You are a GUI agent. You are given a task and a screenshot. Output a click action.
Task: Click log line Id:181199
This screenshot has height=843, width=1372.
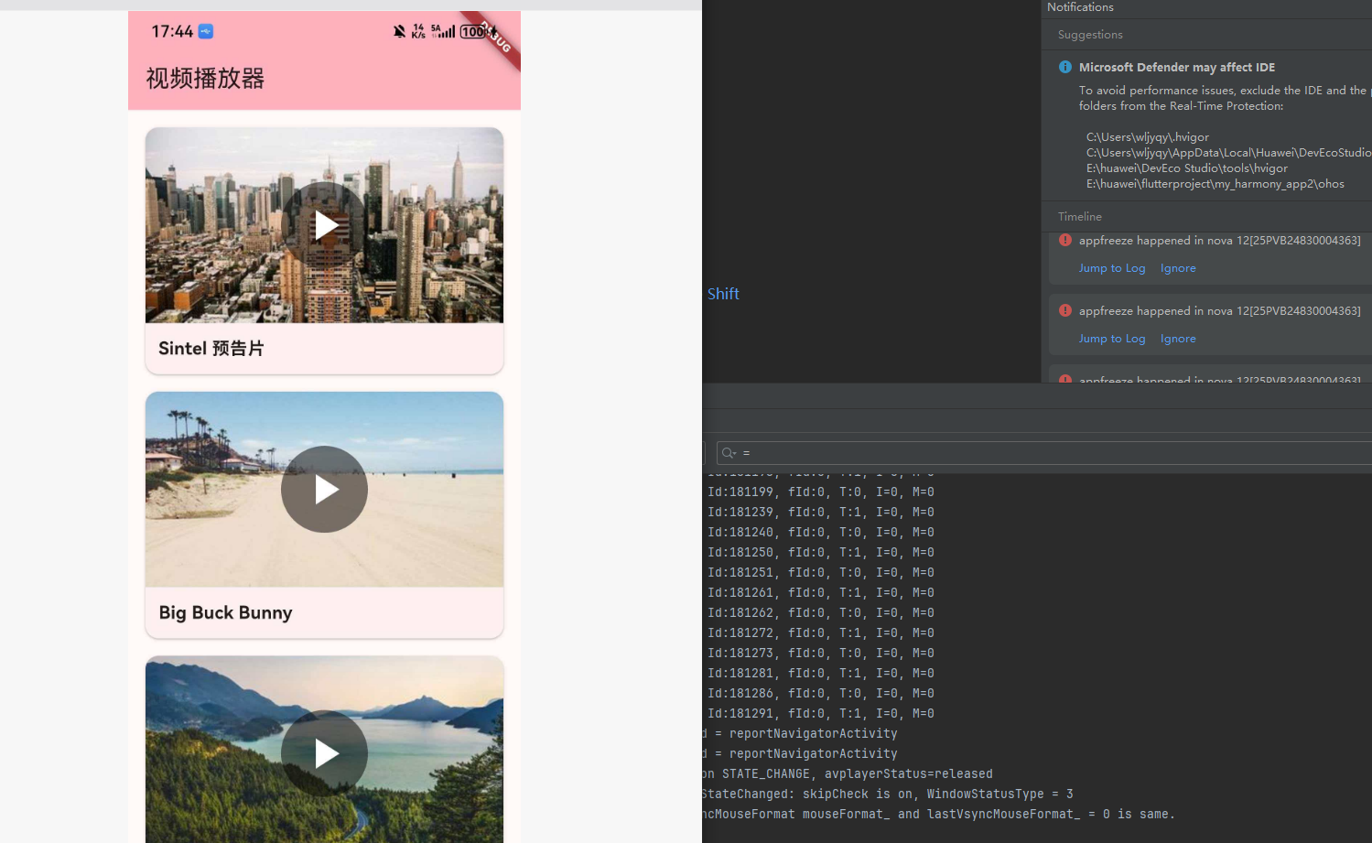821,492
